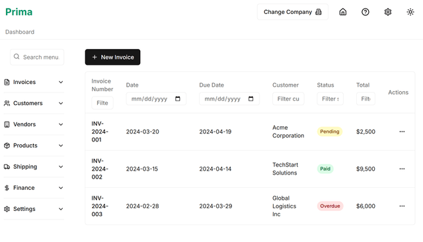Click the due date 2024-03-29

[215, 206]
